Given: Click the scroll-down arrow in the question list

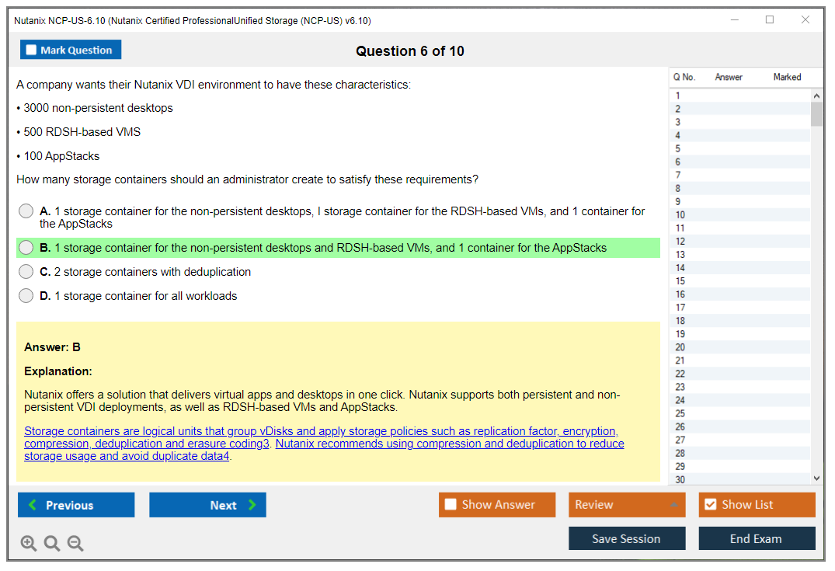Looking at the screenshot, I should coord(816,478).
